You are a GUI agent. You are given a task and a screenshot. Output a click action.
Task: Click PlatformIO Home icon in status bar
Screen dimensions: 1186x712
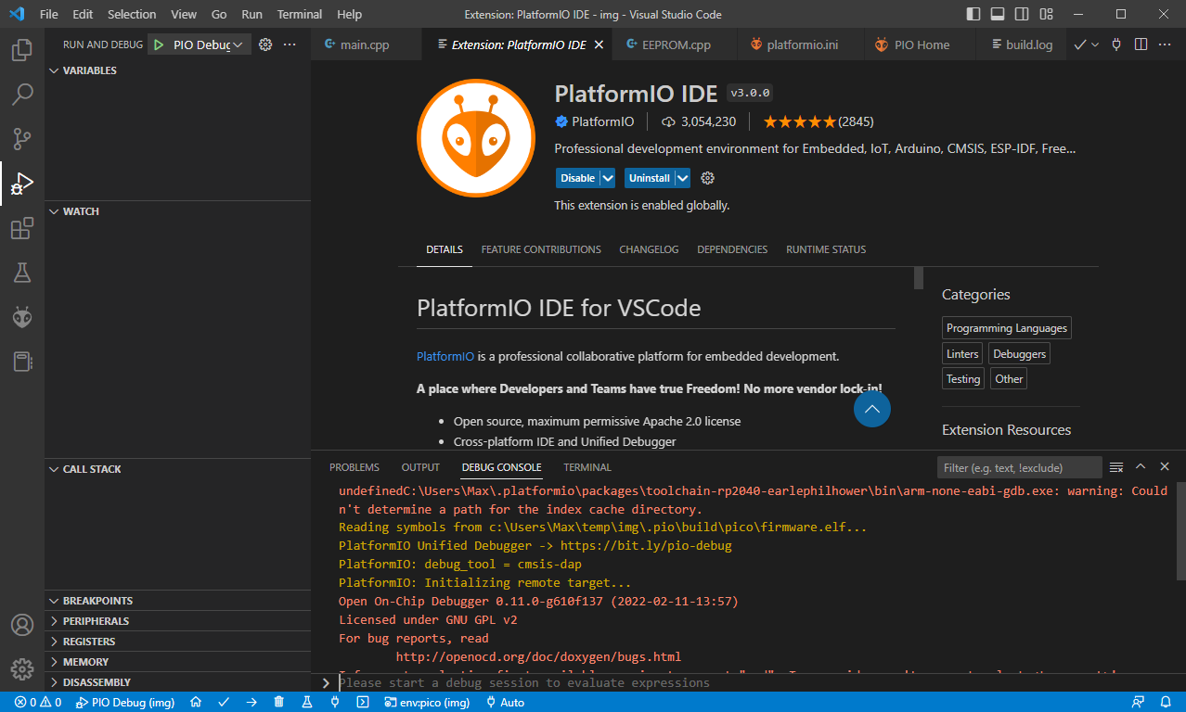point(196,703)
